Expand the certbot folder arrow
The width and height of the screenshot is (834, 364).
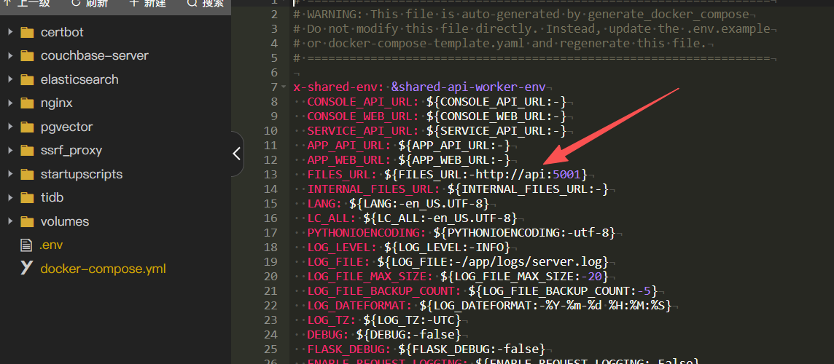9,32
